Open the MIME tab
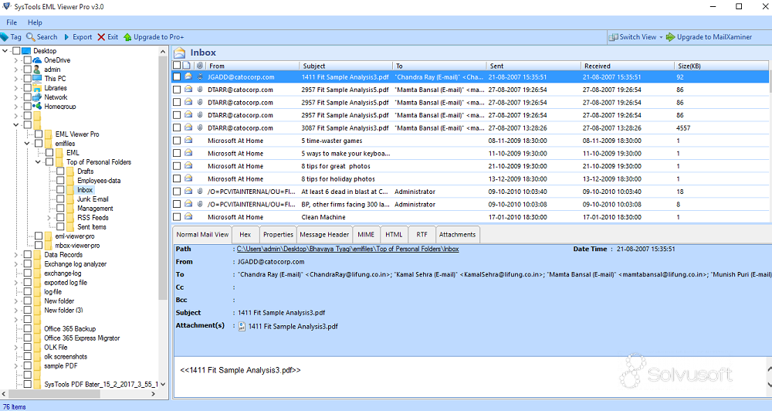772x411 pixels. 366,235
